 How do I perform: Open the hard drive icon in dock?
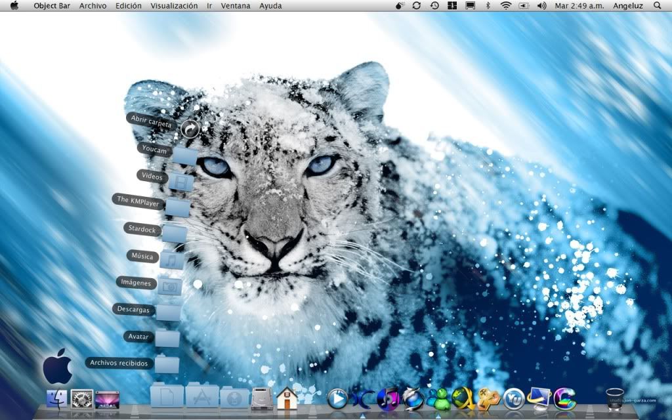point(262,398)
